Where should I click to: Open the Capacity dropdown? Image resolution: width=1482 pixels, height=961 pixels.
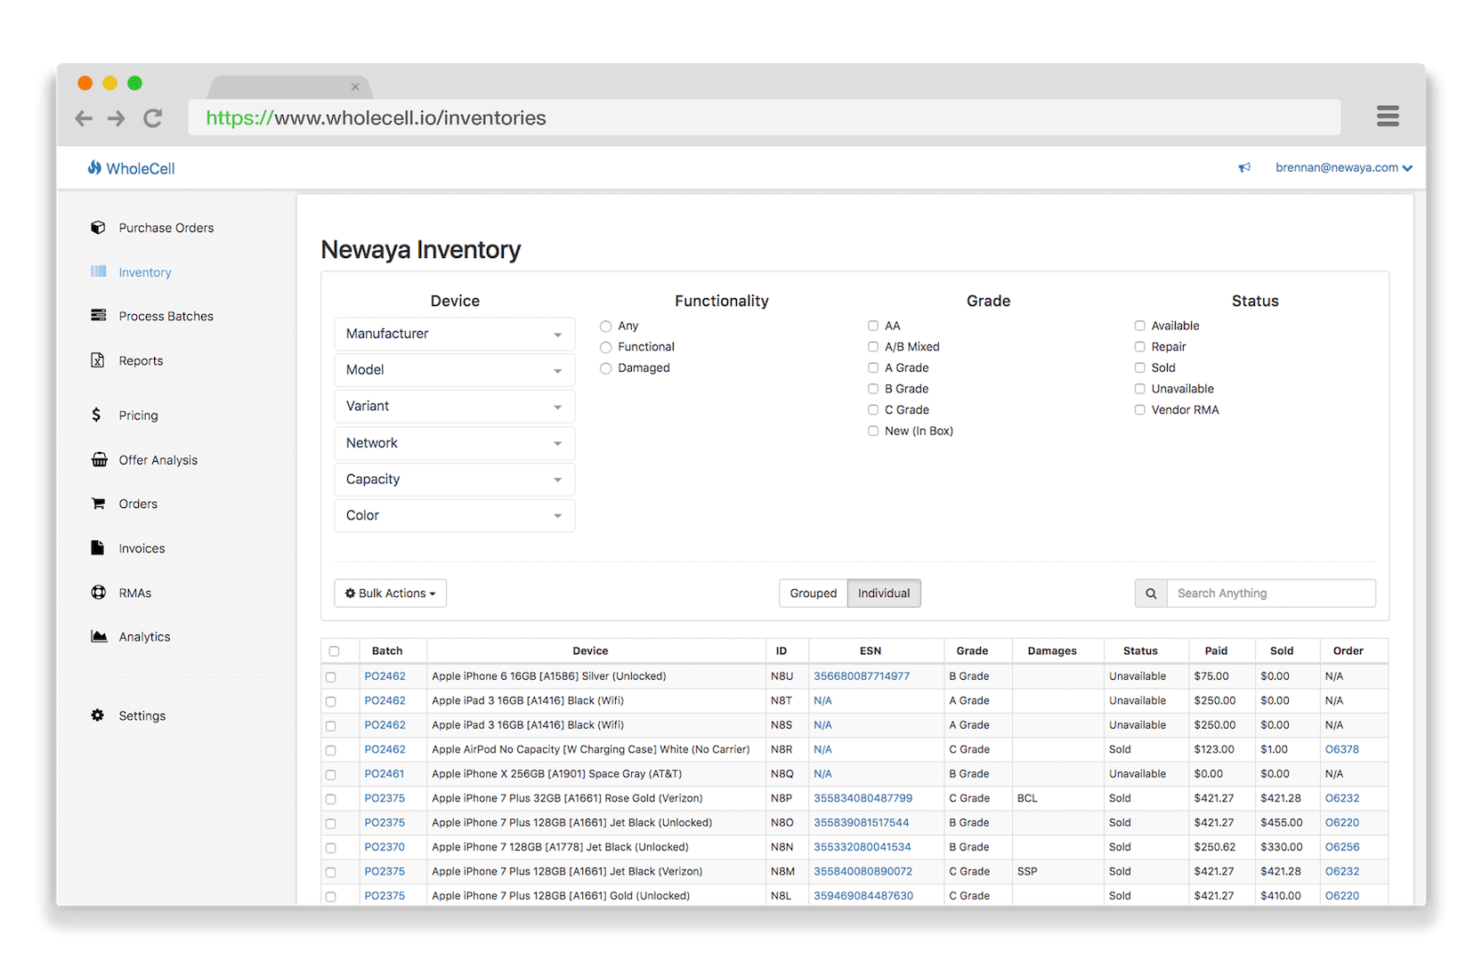454,479
